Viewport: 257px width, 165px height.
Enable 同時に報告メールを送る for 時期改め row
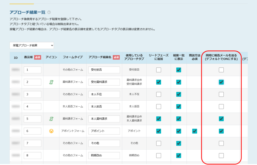pos(221,156)
